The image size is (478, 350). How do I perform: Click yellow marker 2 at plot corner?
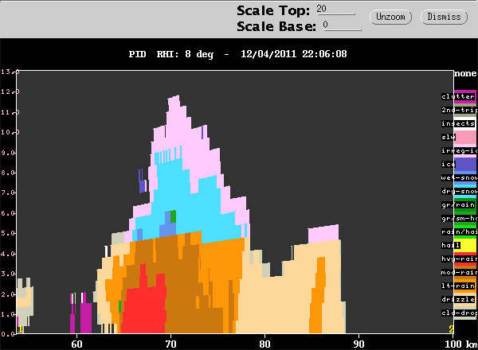[451, 329]
